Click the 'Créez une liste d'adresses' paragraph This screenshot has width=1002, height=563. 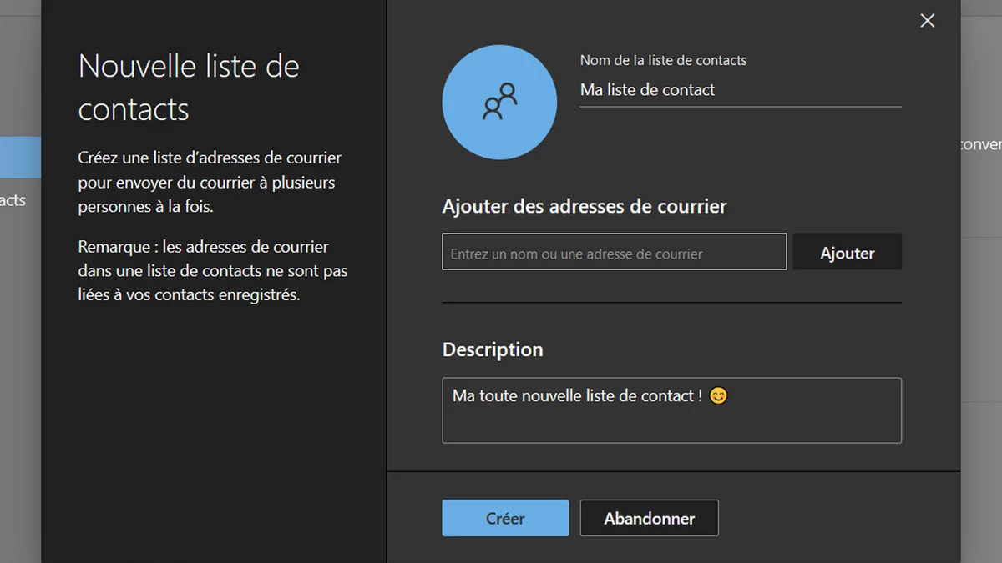pyautogui.click(x=210, y=182)
